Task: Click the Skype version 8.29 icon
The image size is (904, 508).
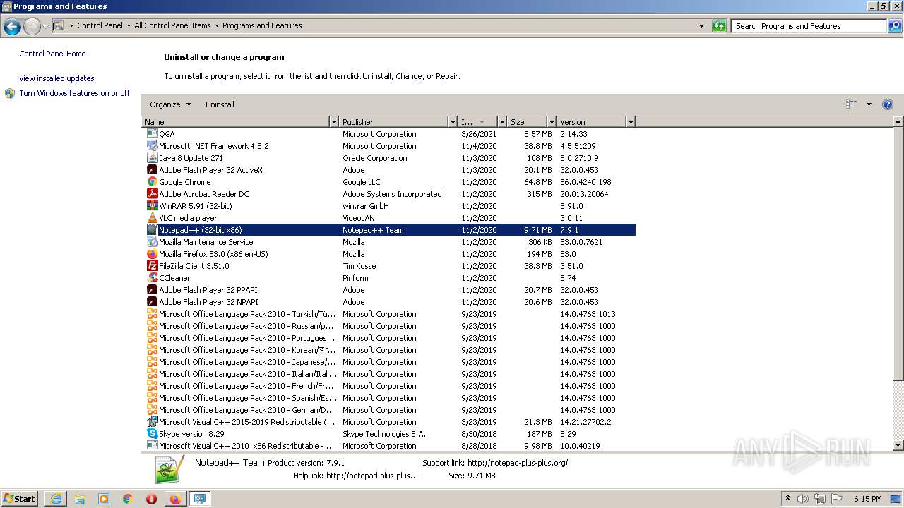Action: pos(152,434)
